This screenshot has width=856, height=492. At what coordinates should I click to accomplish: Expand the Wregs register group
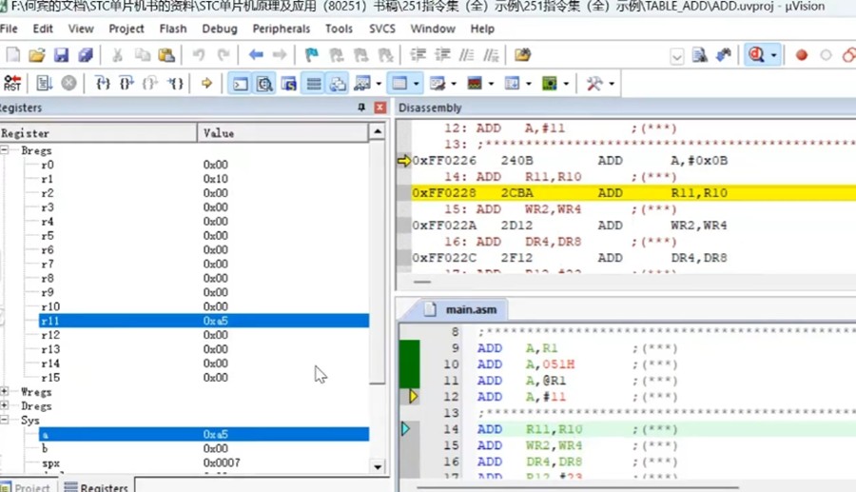[5, 391]
